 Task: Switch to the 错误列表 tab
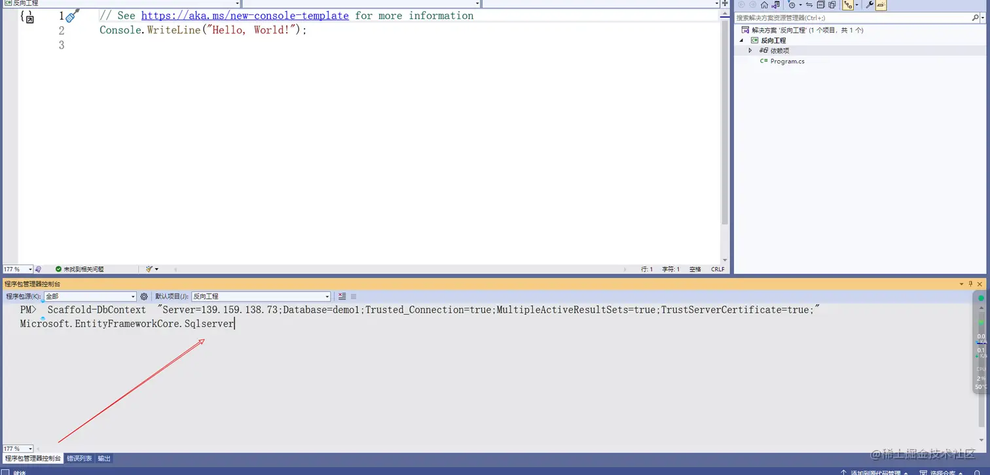click(79, 459)
